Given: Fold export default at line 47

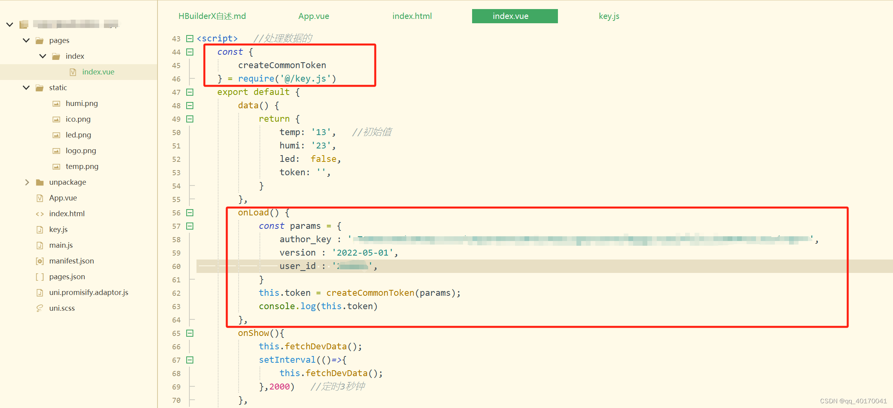Looking at the screenshot, I should click(x=190, y=92).
